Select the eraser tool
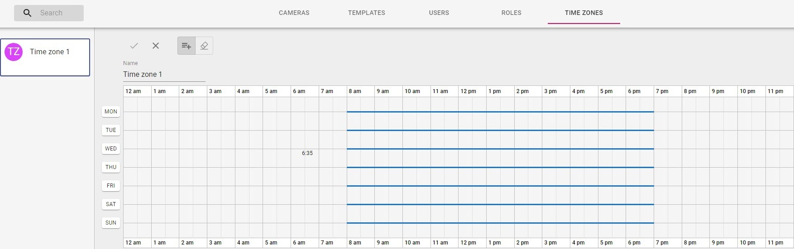The width and height of the screenshot is (794, 249). click(x=204, y=46)
